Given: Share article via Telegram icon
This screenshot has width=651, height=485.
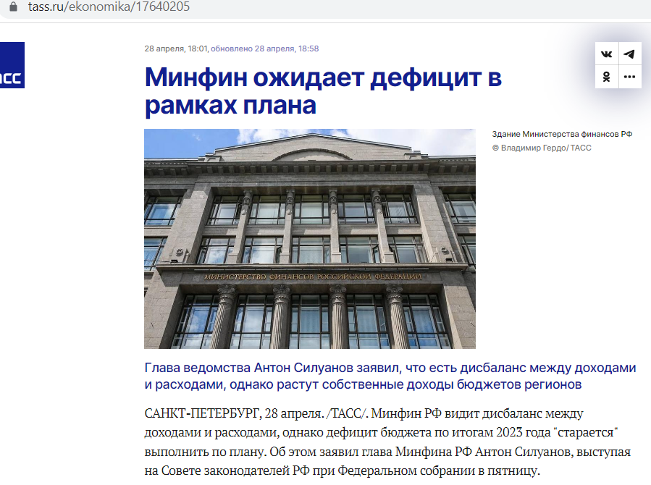Looking at the screenshot, I should coord(629,54).
